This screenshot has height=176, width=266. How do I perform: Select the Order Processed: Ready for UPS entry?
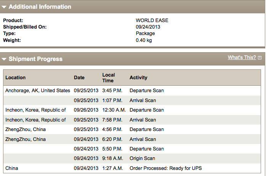coord(166,168)
